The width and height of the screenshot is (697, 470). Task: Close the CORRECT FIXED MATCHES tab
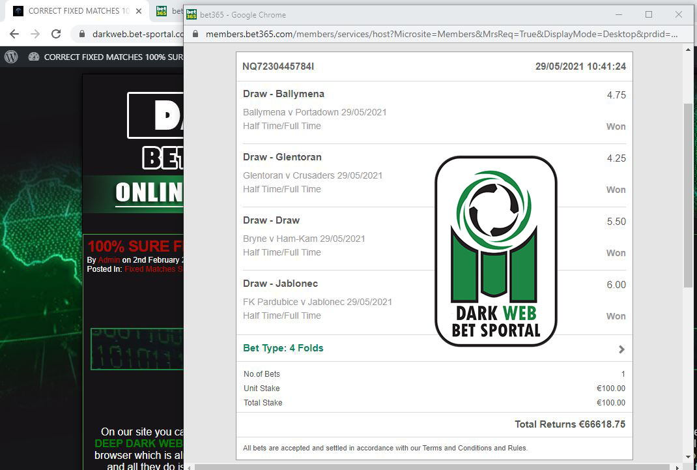pyautogui.click(x=139, y=11)
